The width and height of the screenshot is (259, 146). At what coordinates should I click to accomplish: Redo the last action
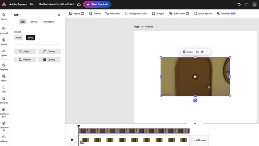(246, 4)
